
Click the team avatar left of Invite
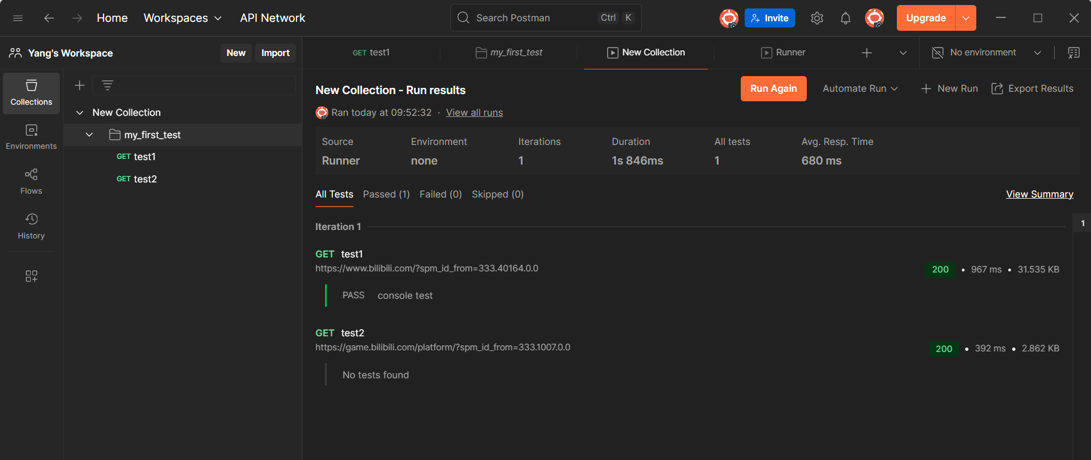point(729,18)
